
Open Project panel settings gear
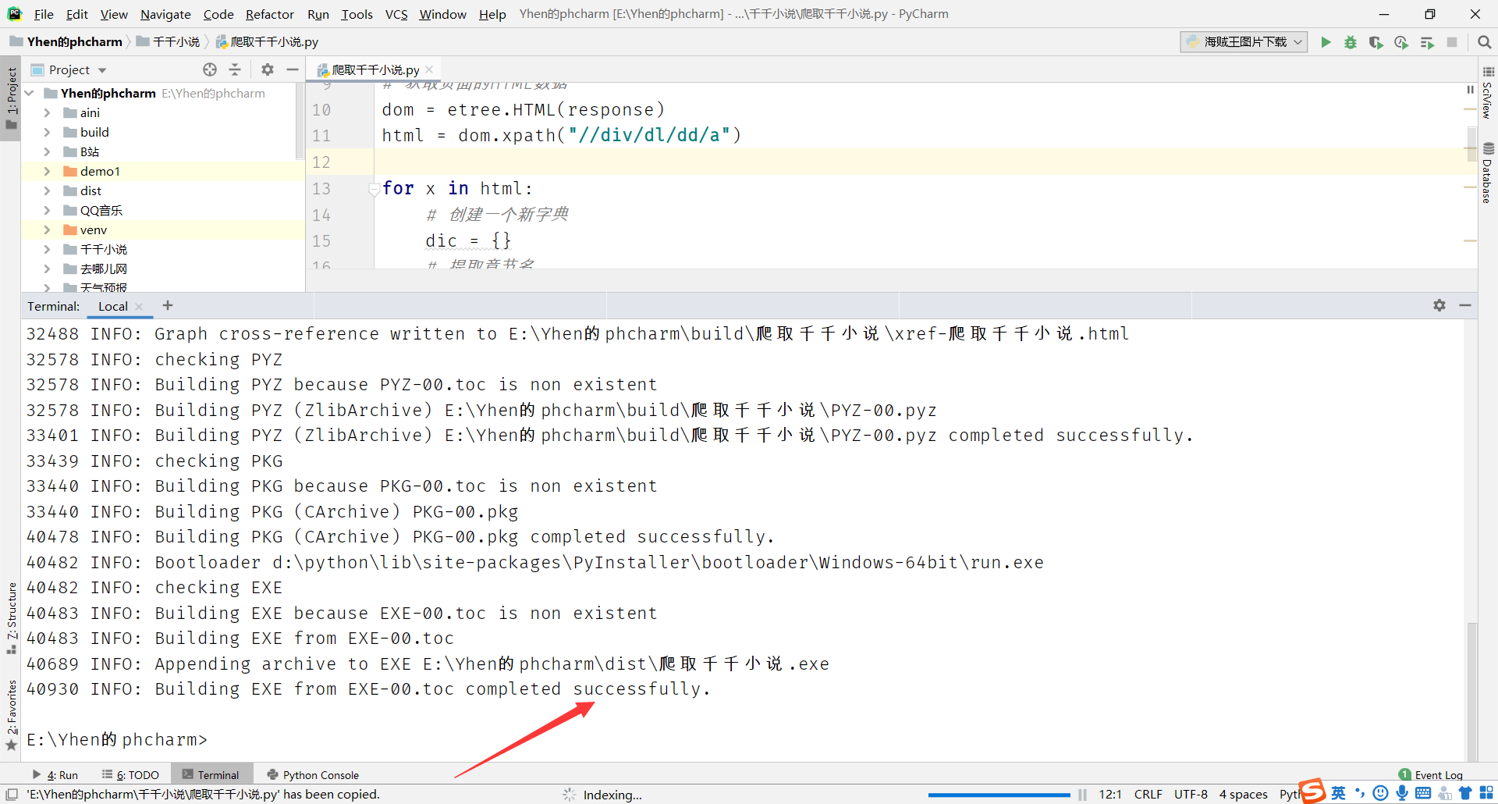click(x=268, y=69)
